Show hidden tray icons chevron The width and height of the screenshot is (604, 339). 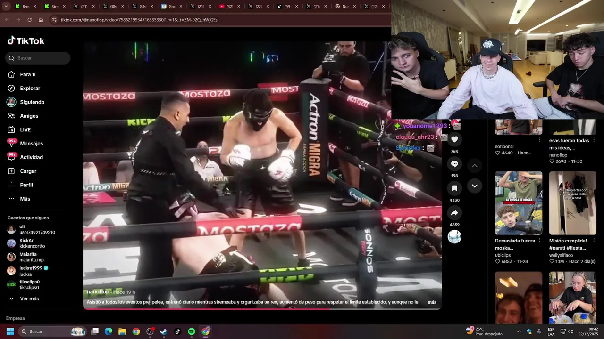[519, 331]
